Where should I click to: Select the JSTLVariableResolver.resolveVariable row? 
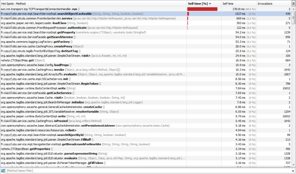coord(146,112)
